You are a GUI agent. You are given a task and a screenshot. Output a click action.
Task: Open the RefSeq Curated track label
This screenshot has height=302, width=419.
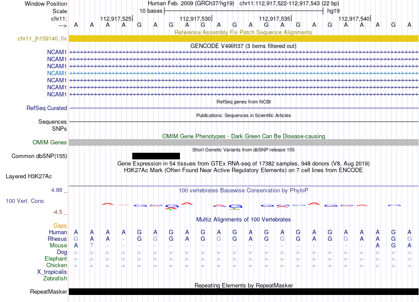click(46, 108)
